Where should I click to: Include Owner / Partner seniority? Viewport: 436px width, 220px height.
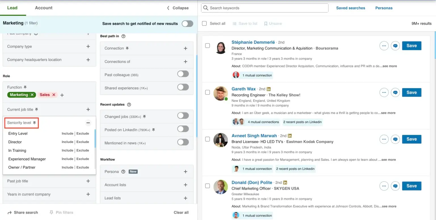pos(68,167)
